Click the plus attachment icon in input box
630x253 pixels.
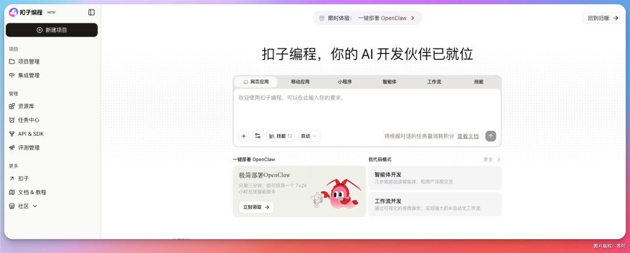coord(244,136)
